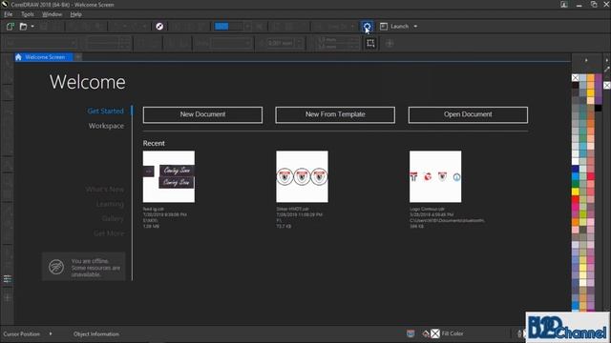This screenshot has height=343, width=611.
Task: Select Get Started in Welcome sidebar
Action: click(106, 111)
